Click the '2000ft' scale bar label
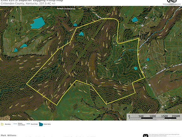This screenshot has width=182, height=137. (x=176, y=116)
